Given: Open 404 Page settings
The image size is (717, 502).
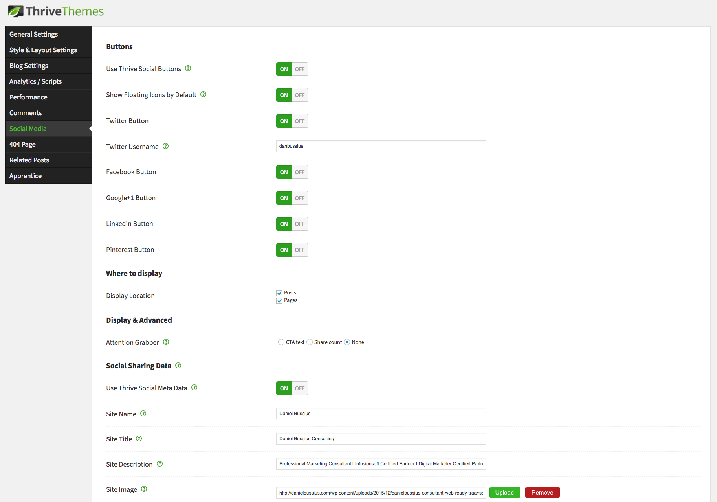Looking at the screenshot, I should 48,144.
